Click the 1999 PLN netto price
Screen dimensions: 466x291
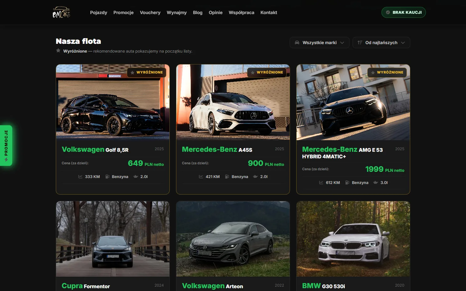coord(385,169)
